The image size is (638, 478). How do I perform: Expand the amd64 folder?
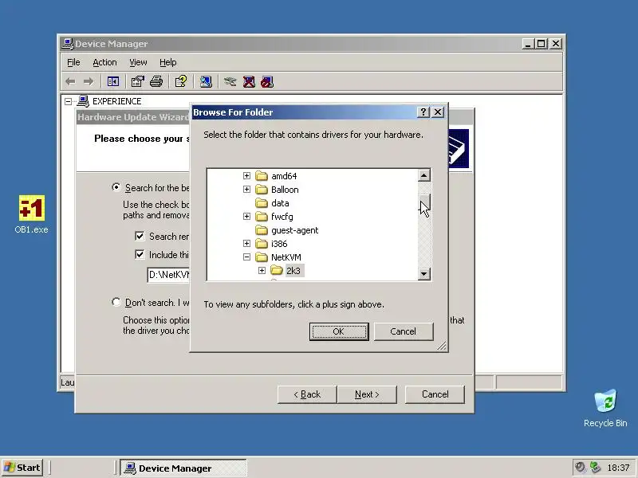click(246, 175)
